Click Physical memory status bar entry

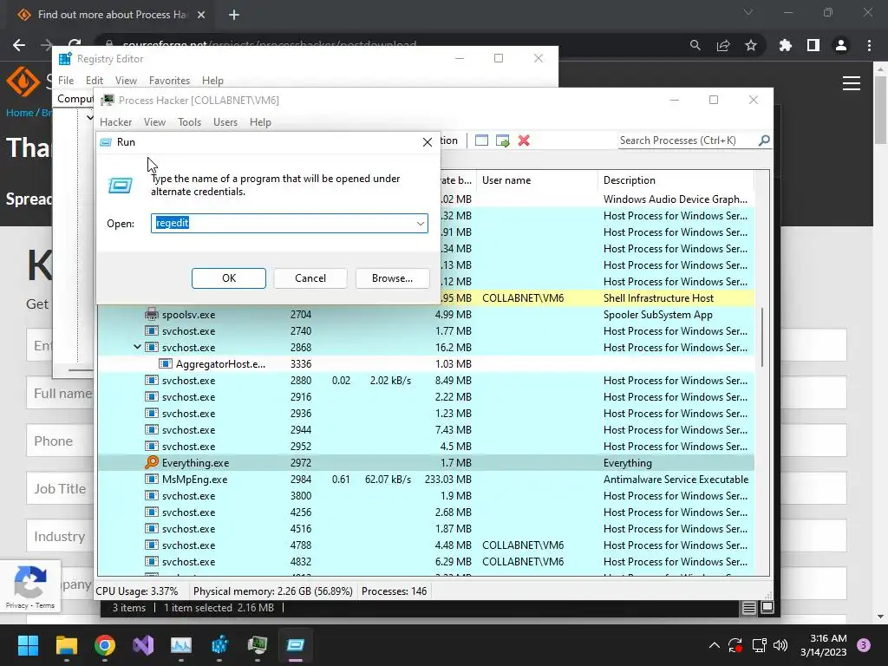point(272,591)
